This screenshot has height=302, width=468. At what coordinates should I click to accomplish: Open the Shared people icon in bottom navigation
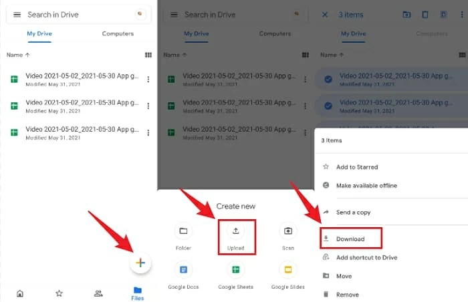(98, 293)
